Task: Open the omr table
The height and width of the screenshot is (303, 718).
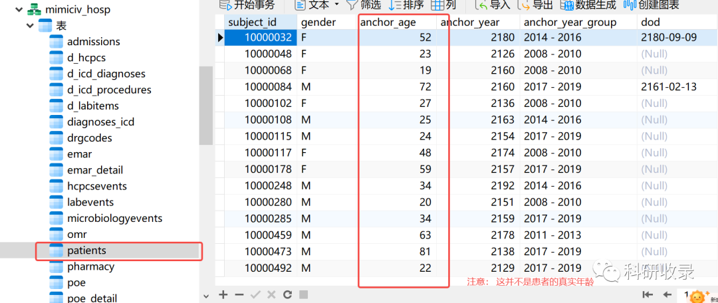Action: (77, 235)
